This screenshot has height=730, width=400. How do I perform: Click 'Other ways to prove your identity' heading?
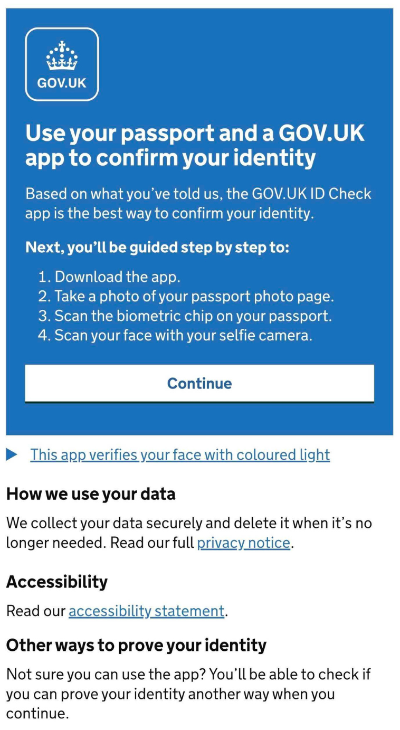point(136,645)
